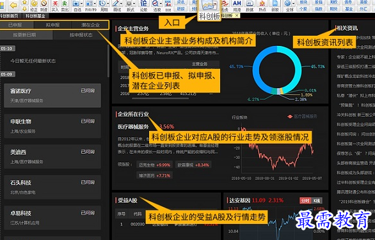Screen dimensions: 375x240
Task: Click the 指数 toolbar button
Action: coord(318,9)
